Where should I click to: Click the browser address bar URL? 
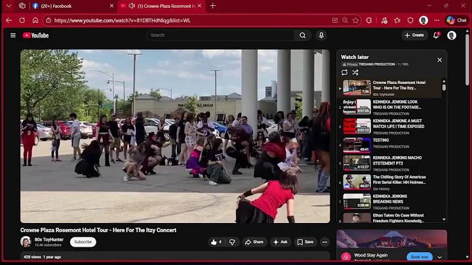(122, 20)
